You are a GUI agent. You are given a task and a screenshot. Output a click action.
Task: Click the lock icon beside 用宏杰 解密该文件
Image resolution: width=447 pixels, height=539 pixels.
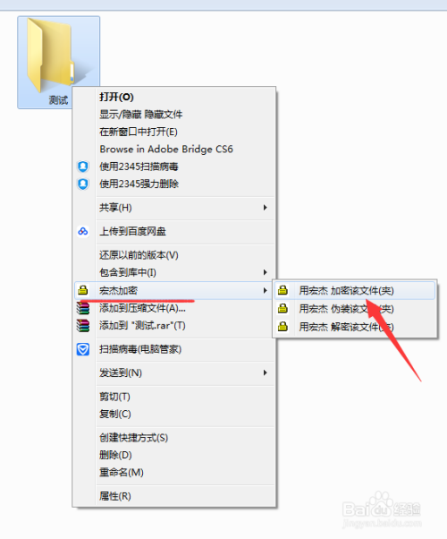tap(283, 326)
